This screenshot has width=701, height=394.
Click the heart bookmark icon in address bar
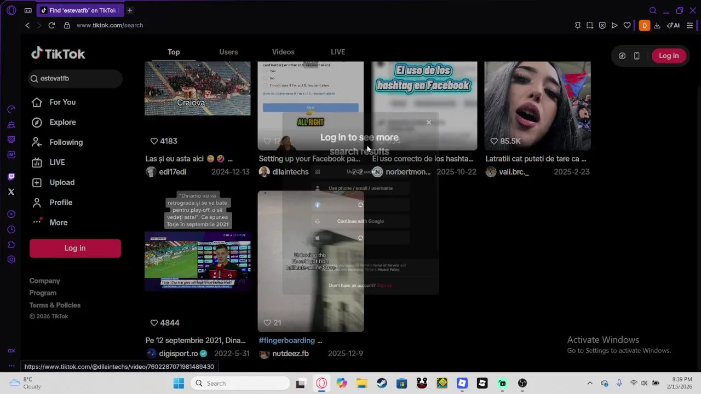pos(627,25)
